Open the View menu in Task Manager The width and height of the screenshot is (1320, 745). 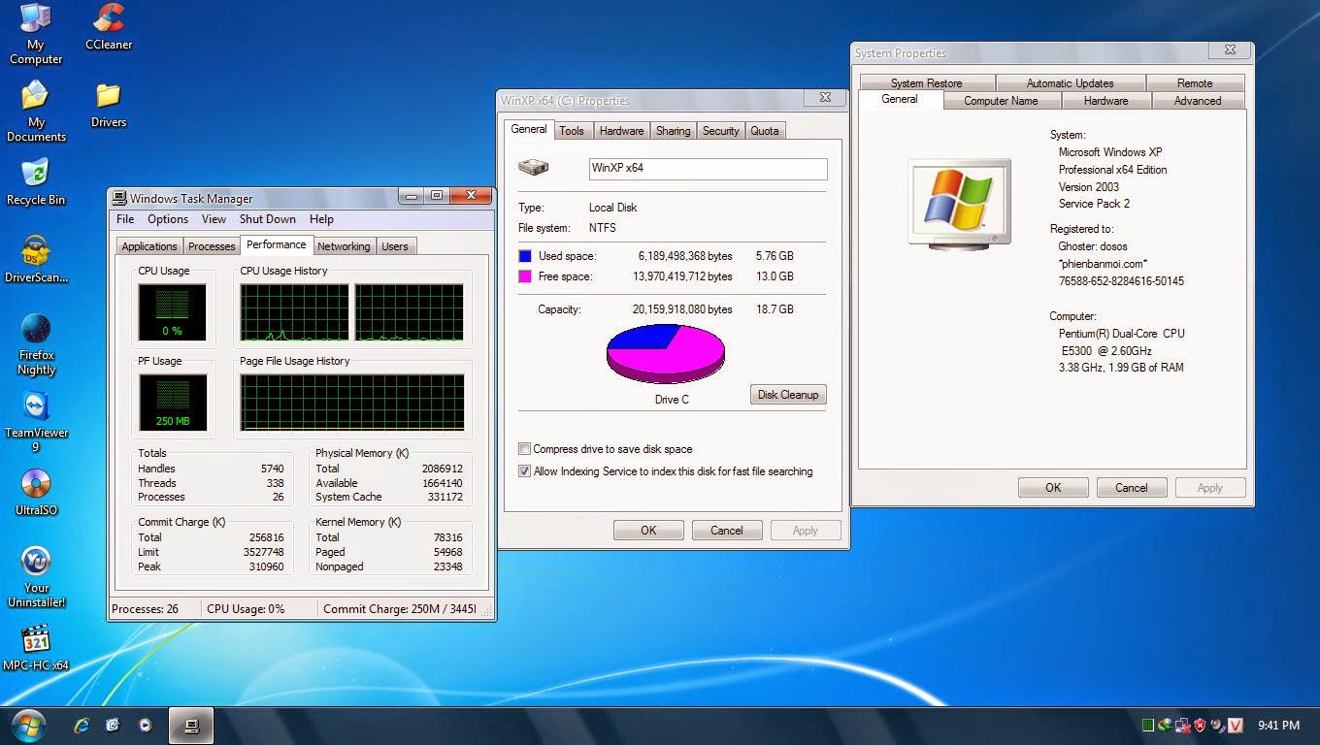[214, 219]
